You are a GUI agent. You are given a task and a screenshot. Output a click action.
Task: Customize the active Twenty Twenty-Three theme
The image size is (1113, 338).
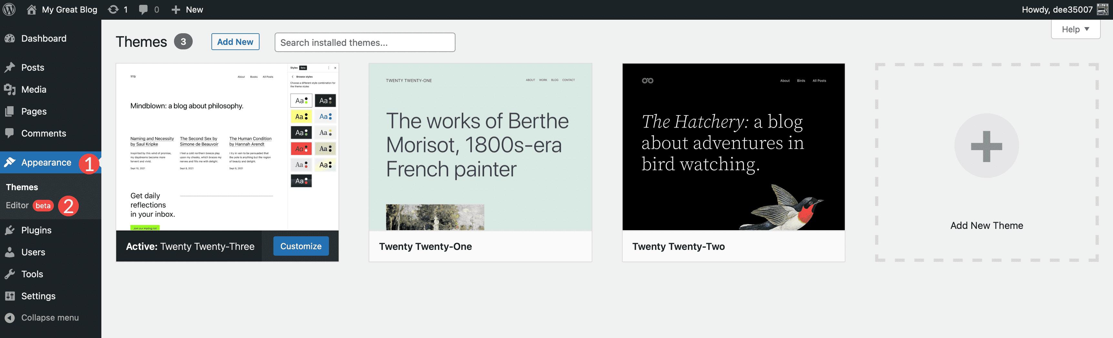click(x=301, y=246)
